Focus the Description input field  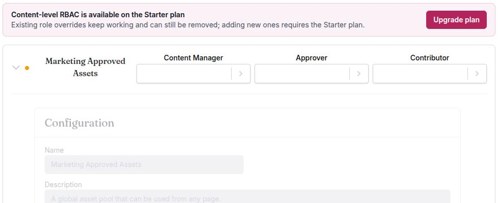pos(247,197)
